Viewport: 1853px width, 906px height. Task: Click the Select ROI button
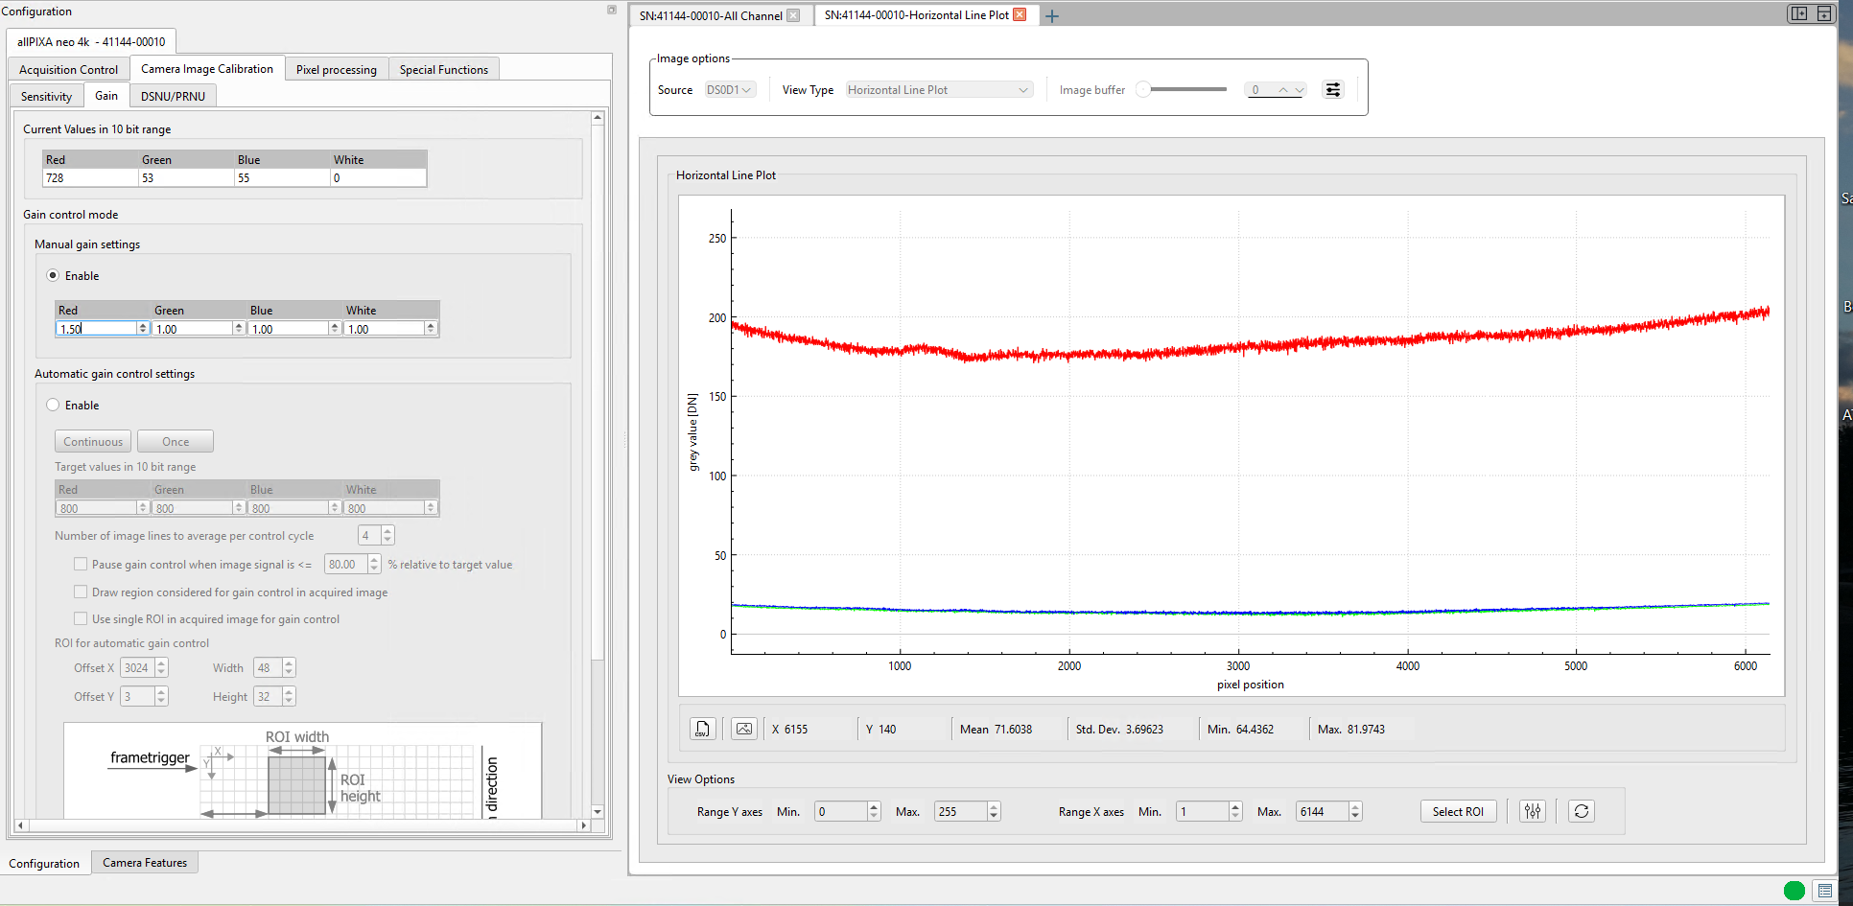pyautogui.click(x=1458, y=811)
